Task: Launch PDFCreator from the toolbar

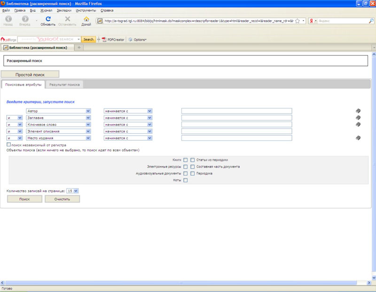Action: [x=113, y=39]
